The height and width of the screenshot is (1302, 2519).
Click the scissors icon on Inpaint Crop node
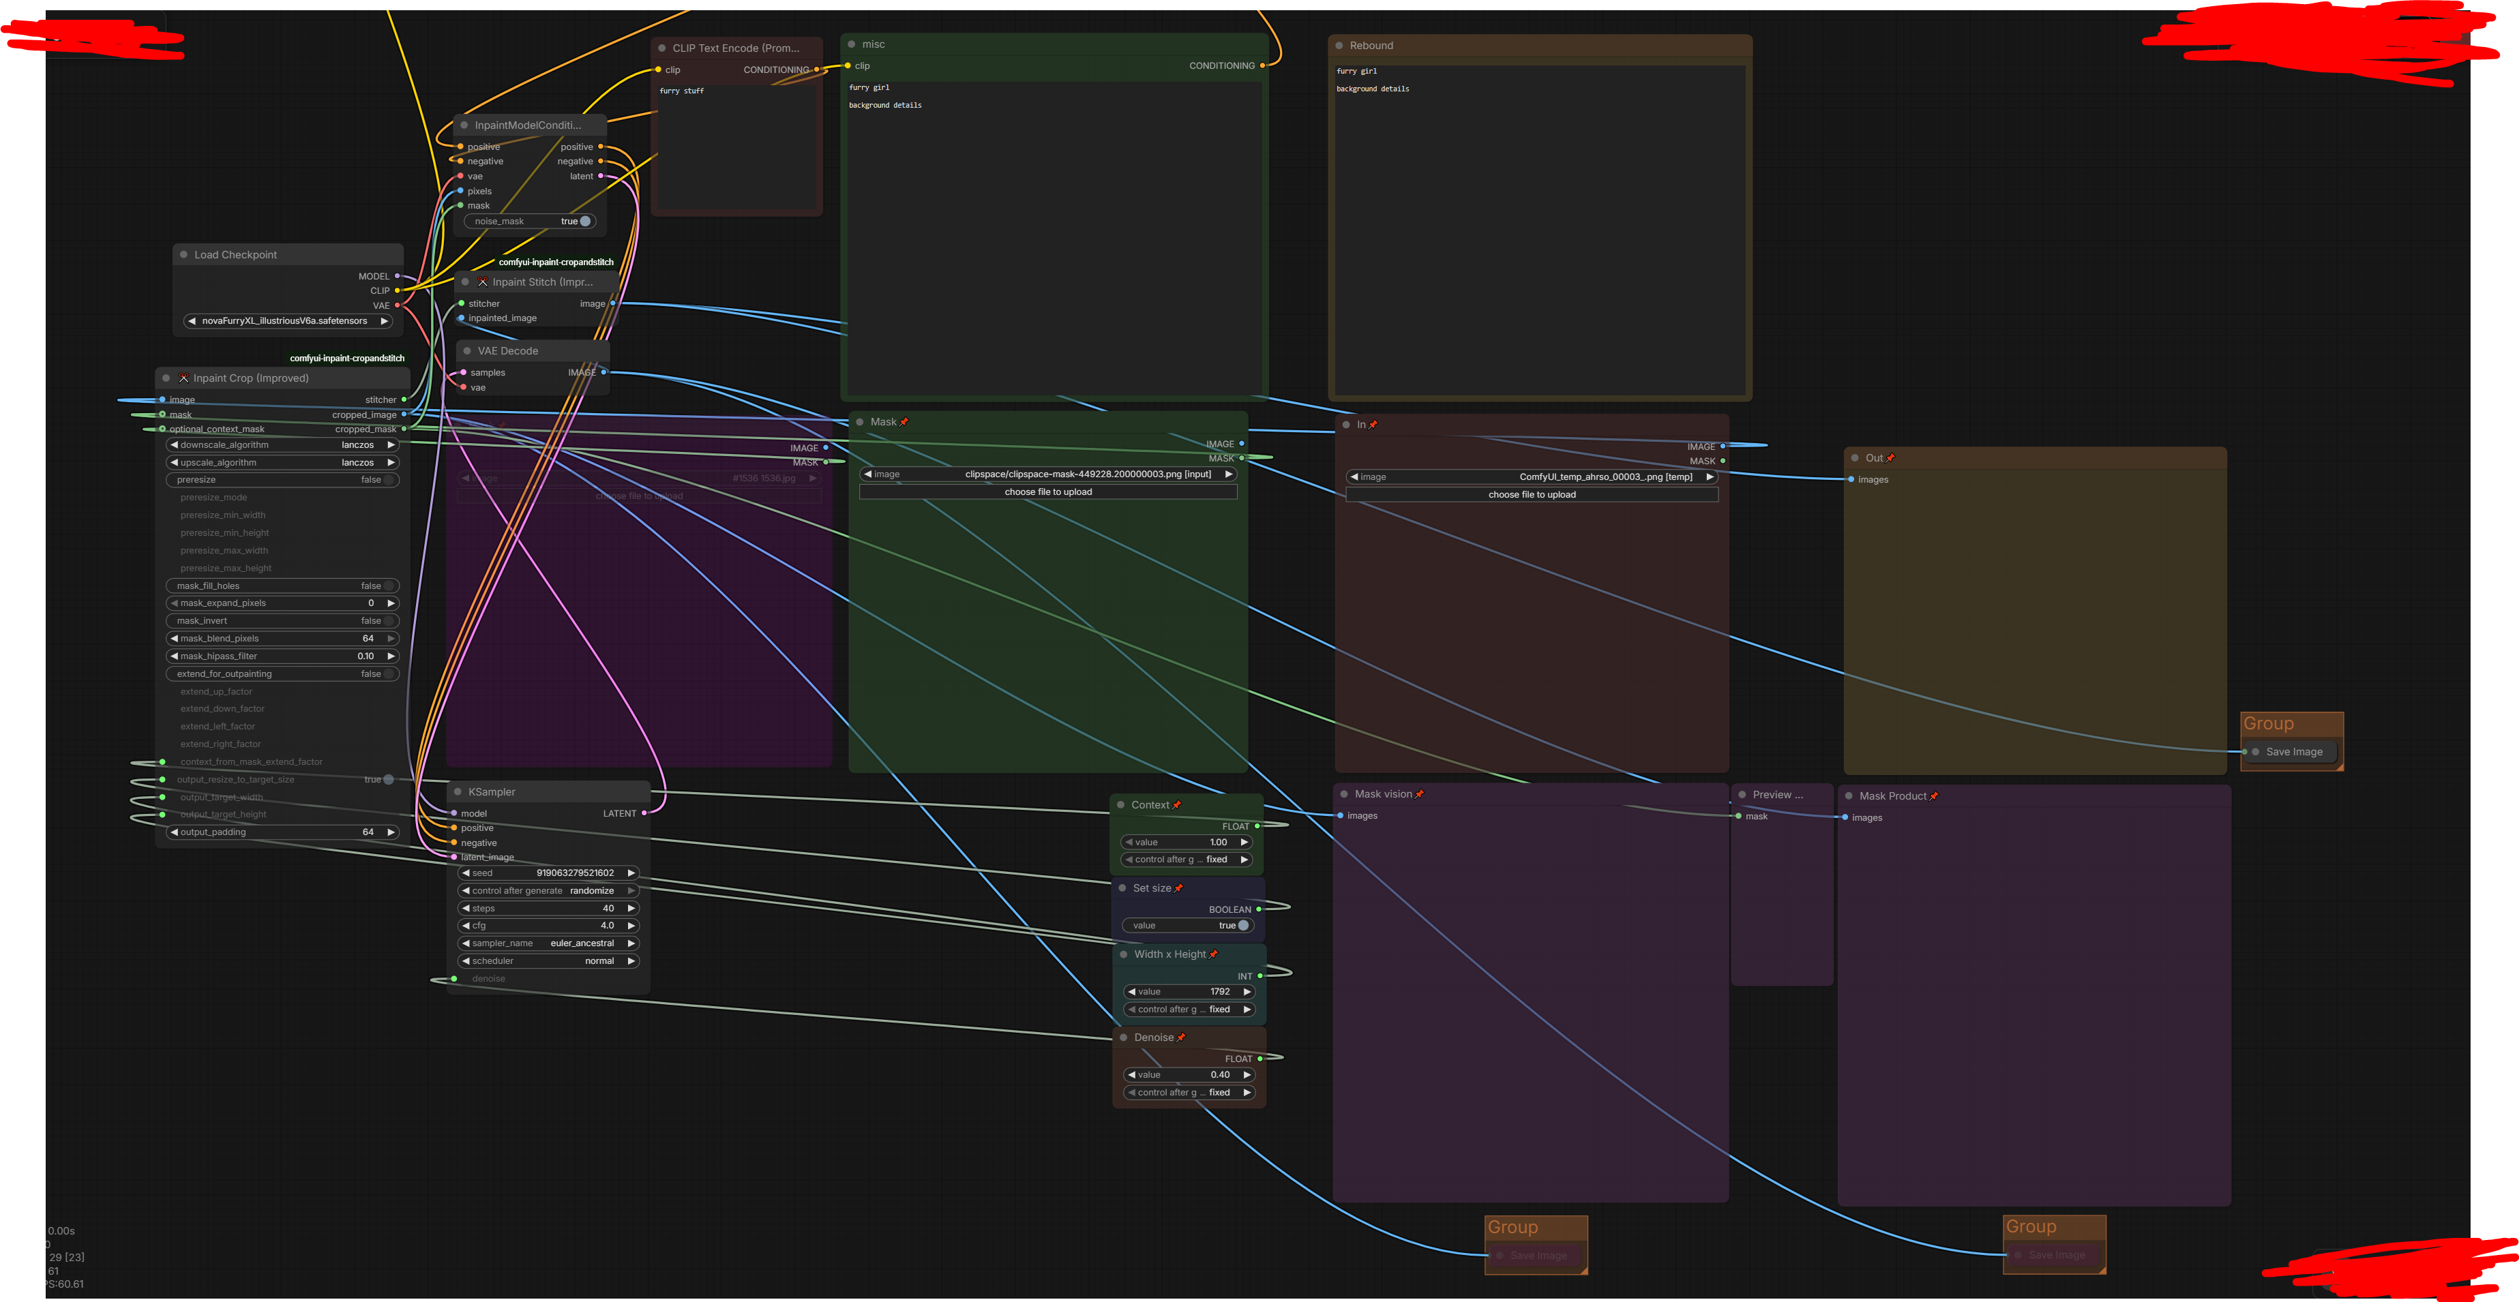(183, 378)
